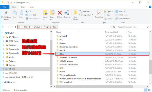
Task: Click OS (C:) in the address path
Action: point(37,27)
